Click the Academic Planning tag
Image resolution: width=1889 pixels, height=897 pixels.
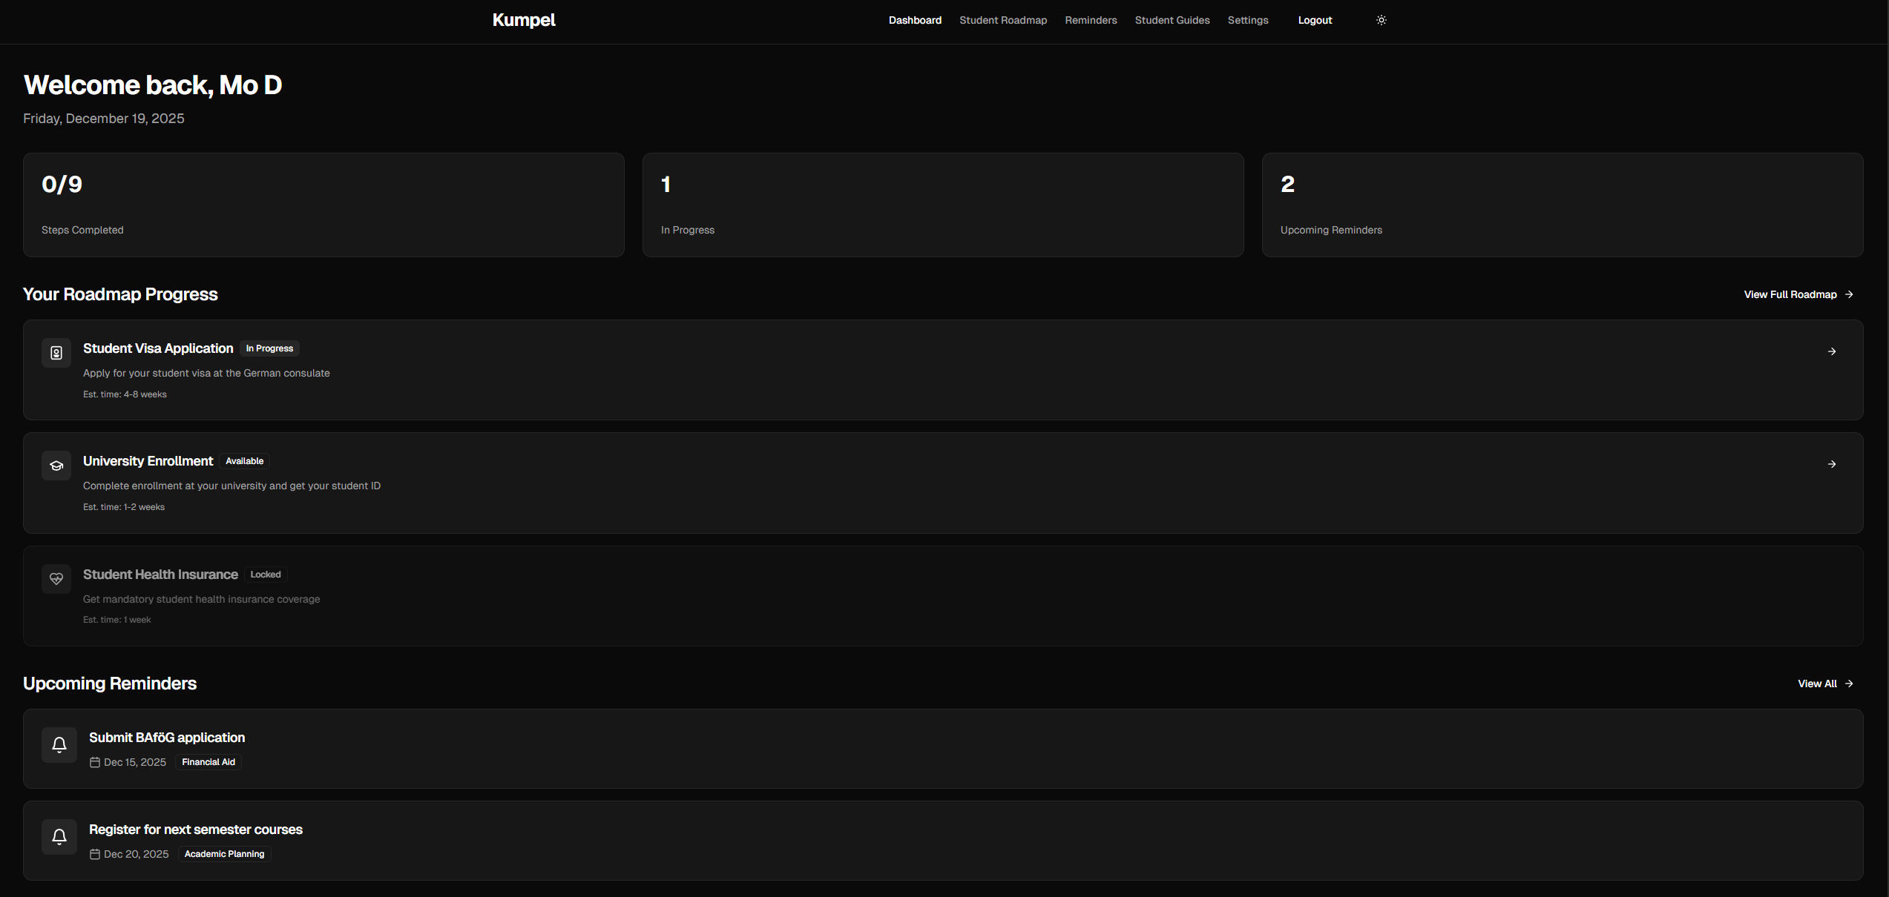point(224,854)
